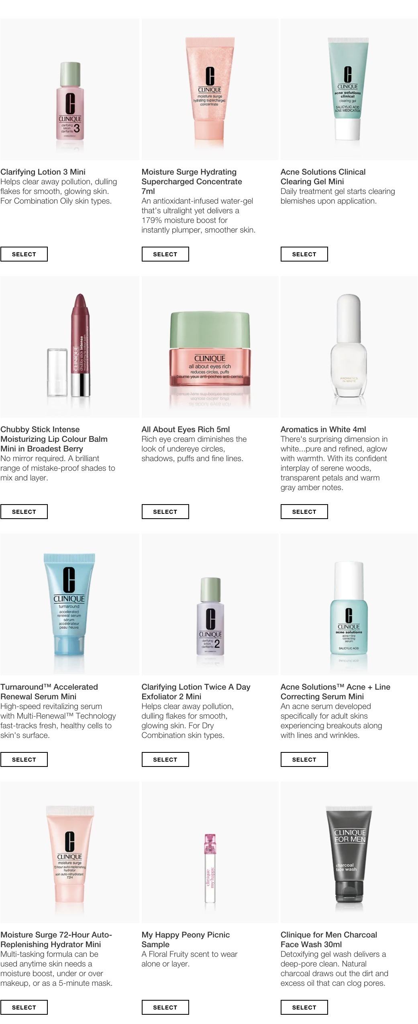Open the Chubby Stick Intense product image
The image size is (418, 1024).
click(70, 347)
